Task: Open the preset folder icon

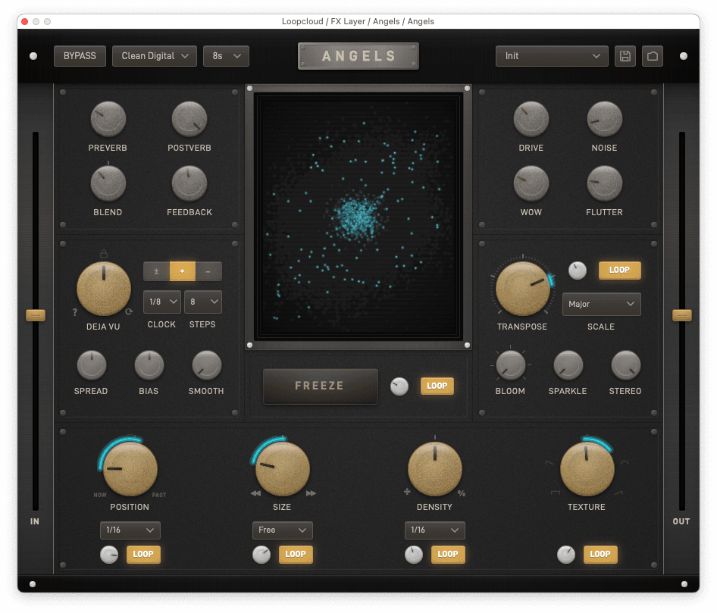Action: coord(652,56)
